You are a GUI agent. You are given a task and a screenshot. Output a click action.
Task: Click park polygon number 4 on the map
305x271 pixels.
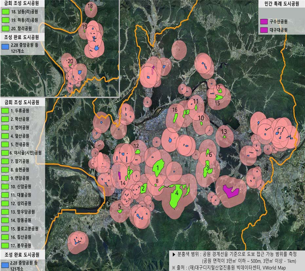tap(176, 197)
